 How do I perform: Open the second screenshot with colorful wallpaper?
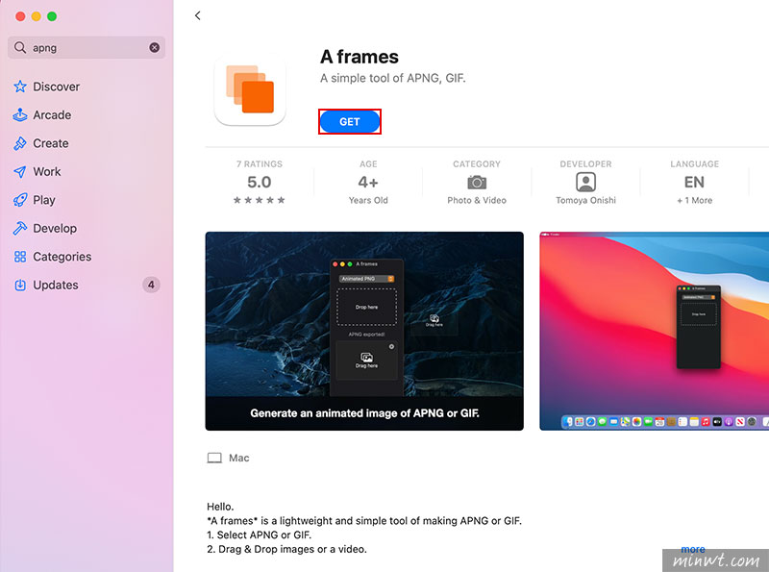click(x=655, y=331)
